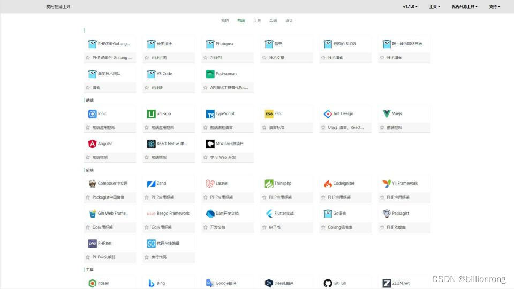Open the Google Translate icon

coord(210,283)
